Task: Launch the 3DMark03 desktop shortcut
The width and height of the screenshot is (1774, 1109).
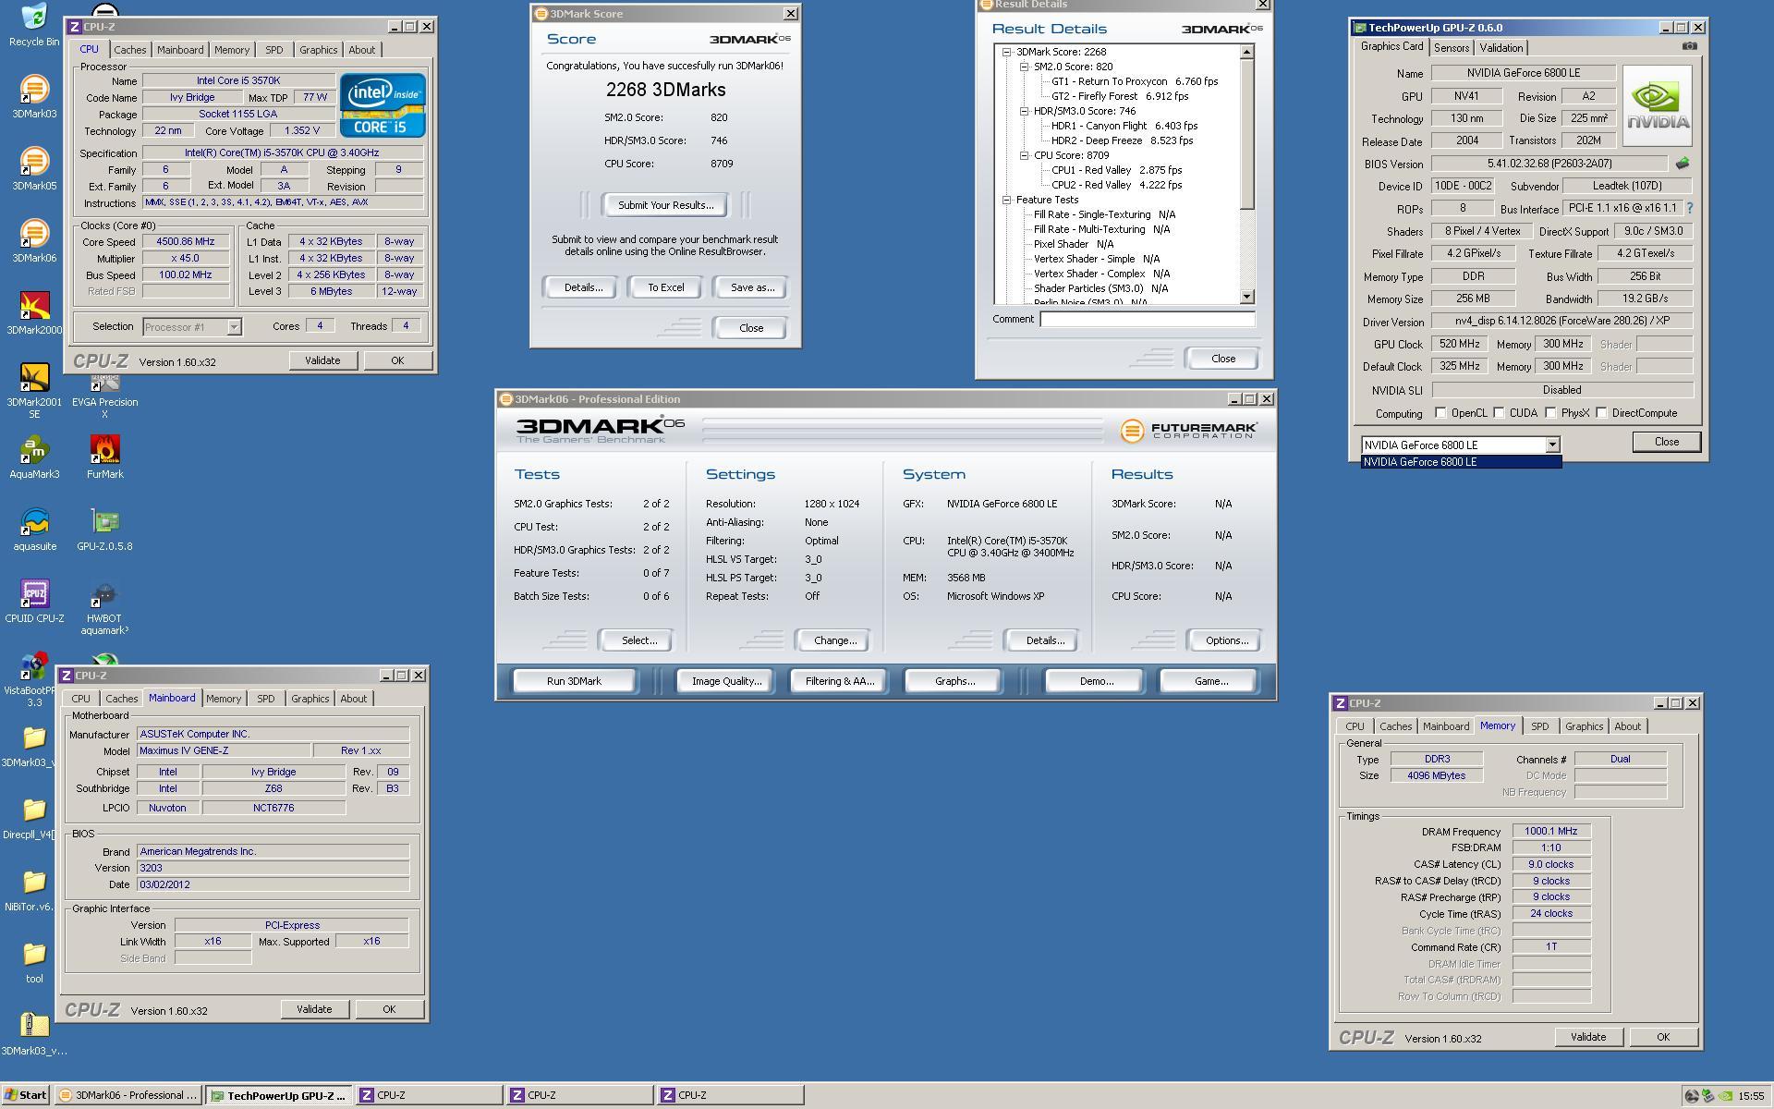Action: pyautogui.click(x=34, y=97)
